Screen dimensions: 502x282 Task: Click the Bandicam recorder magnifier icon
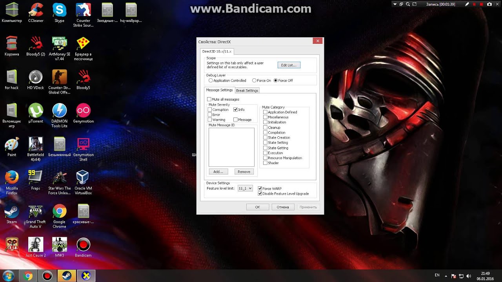point(408,4)
